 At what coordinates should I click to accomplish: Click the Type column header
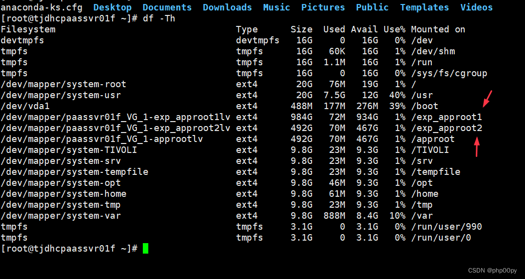(247, 29)
